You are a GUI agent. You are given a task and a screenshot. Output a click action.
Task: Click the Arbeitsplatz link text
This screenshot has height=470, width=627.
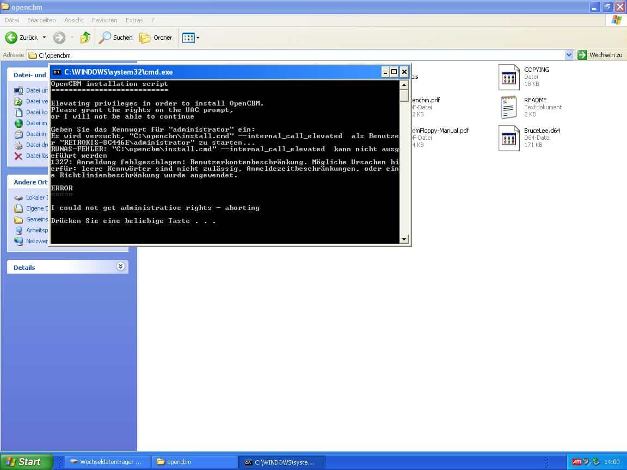click(37, 230)
